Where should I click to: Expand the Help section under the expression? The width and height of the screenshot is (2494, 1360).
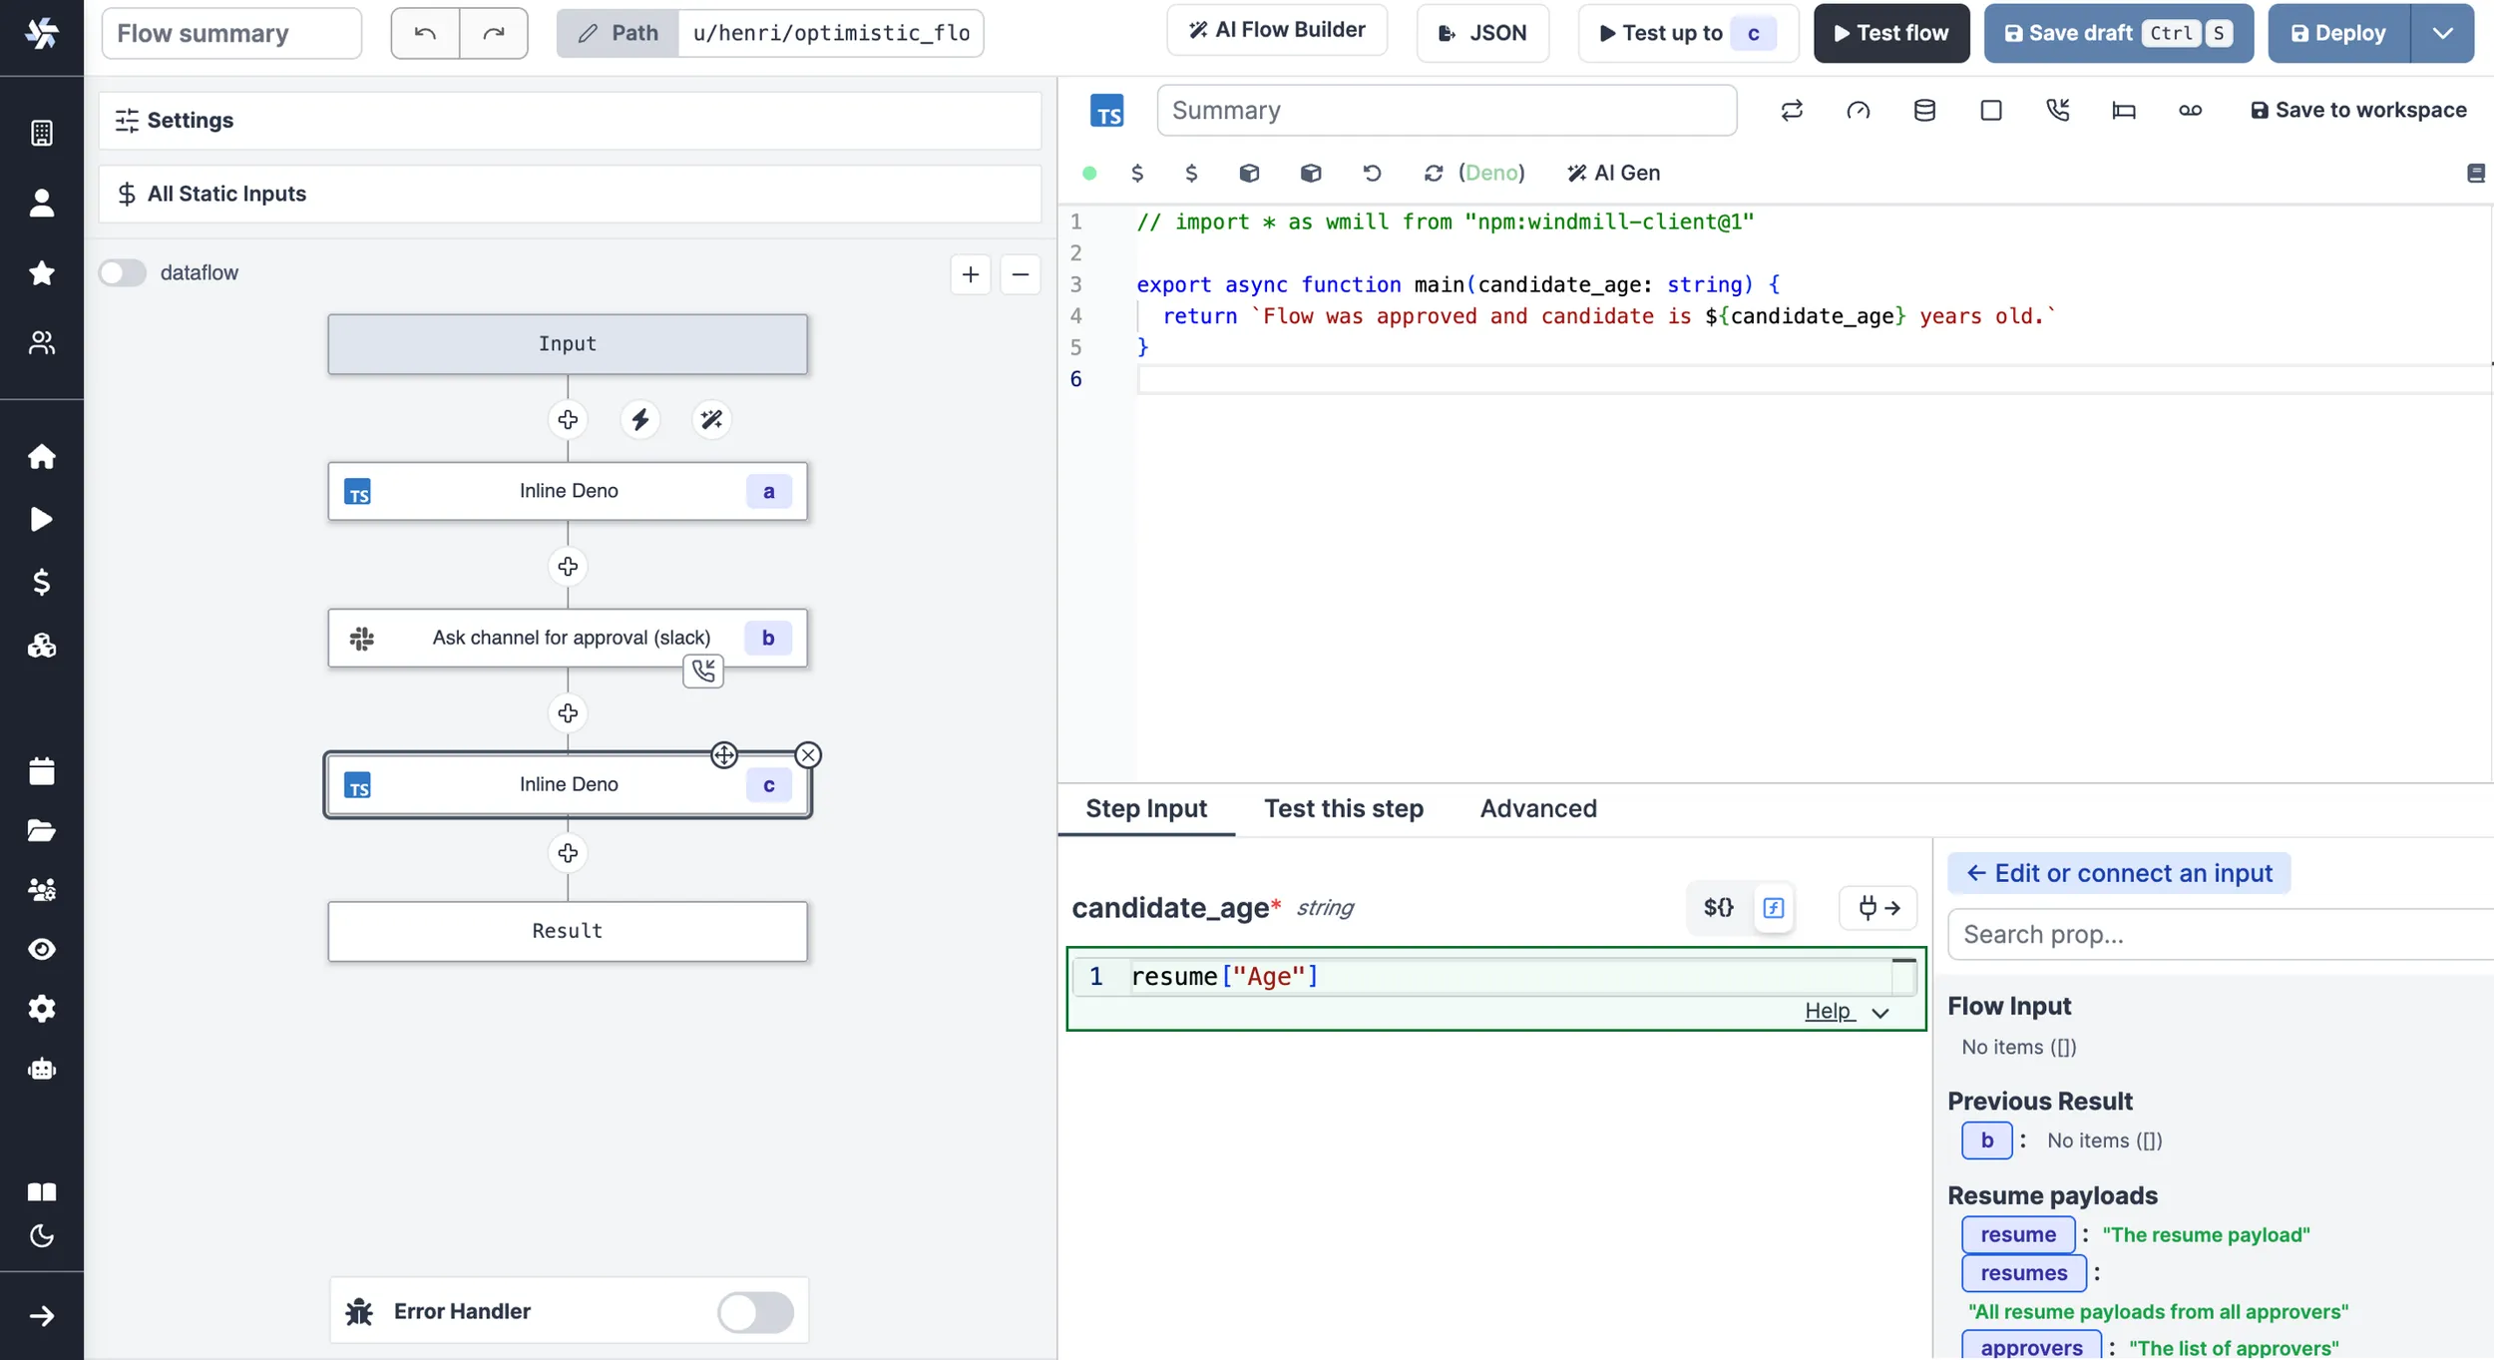1847,1011
